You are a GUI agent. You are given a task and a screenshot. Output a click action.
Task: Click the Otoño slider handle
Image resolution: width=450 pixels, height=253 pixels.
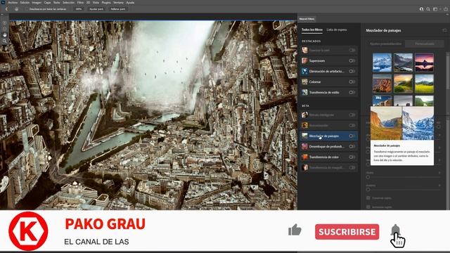(x=368, y=177)
